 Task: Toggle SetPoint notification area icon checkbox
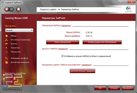62,56
